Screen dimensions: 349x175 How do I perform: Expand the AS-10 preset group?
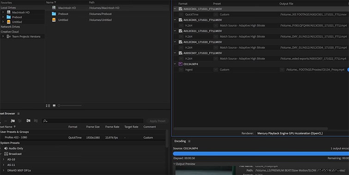3,159
